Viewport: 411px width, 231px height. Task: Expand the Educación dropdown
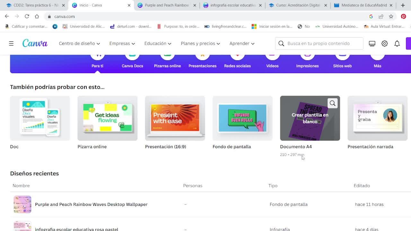pos(158,43)
